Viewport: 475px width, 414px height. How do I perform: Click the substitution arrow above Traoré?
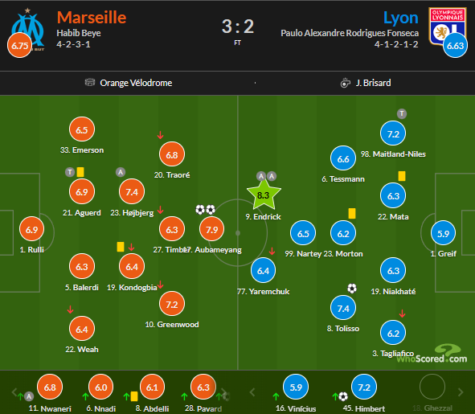[x=160, y=135]
